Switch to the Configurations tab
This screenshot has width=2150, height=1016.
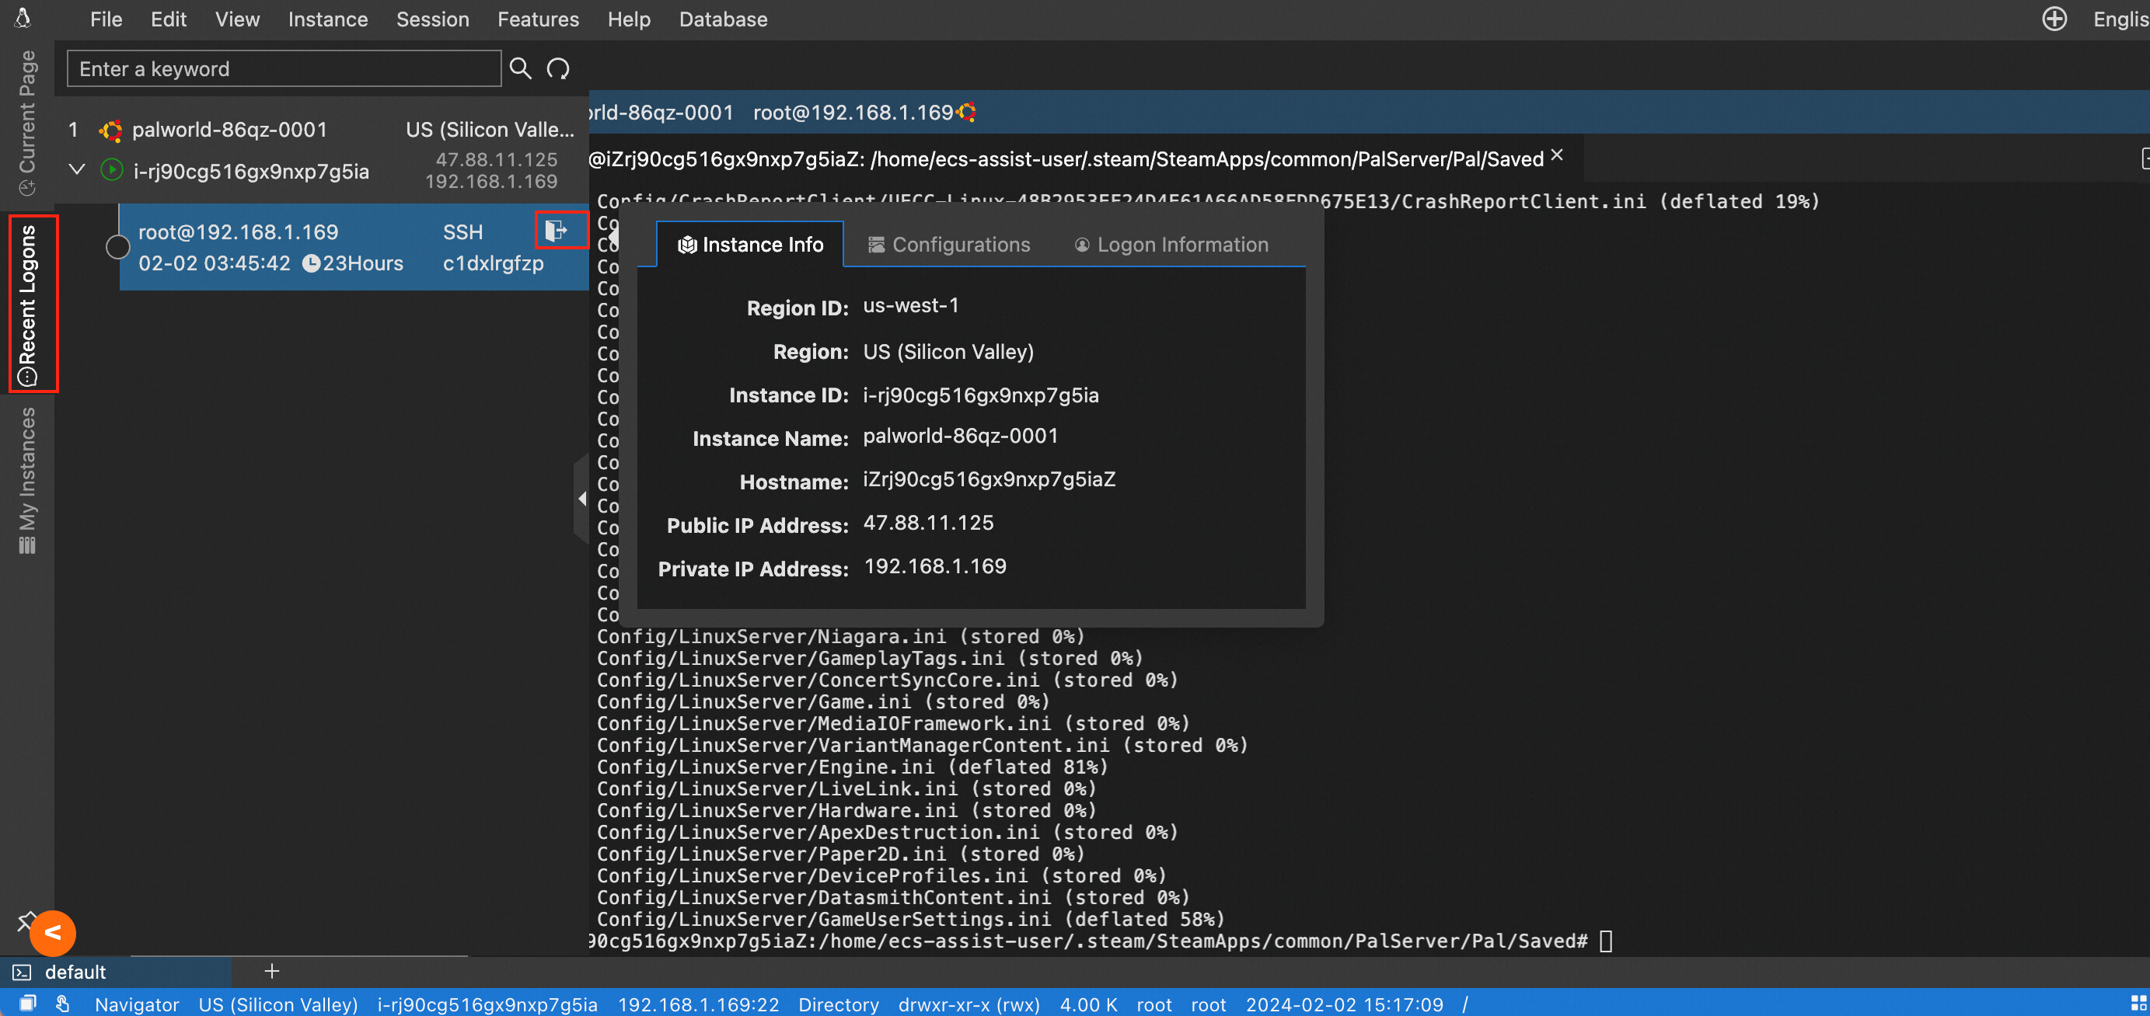(949, 245)
